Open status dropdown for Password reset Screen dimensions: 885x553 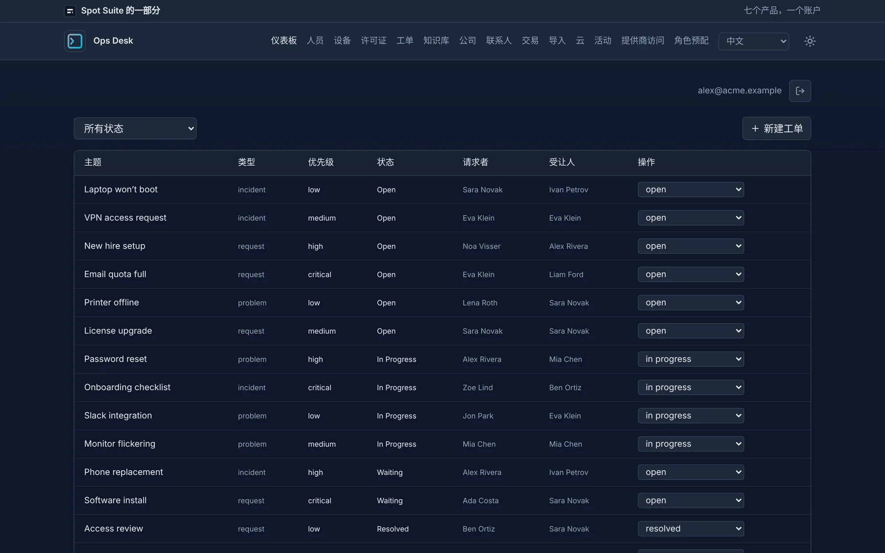pos(691,359)
